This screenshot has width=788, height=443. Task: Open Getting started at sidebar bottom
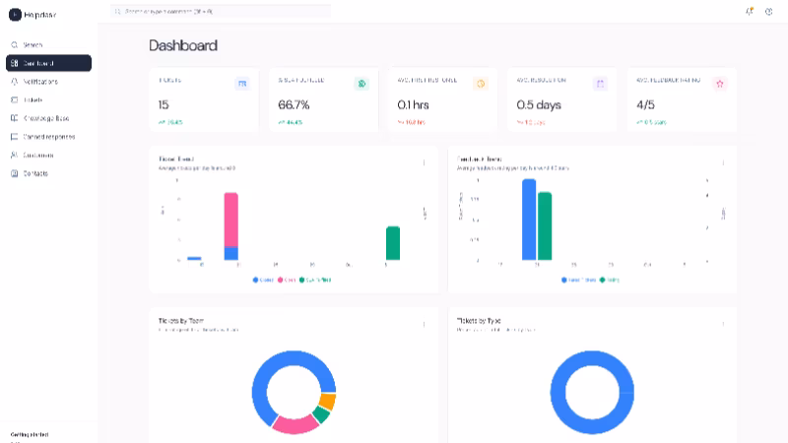[x=30, y=434]
